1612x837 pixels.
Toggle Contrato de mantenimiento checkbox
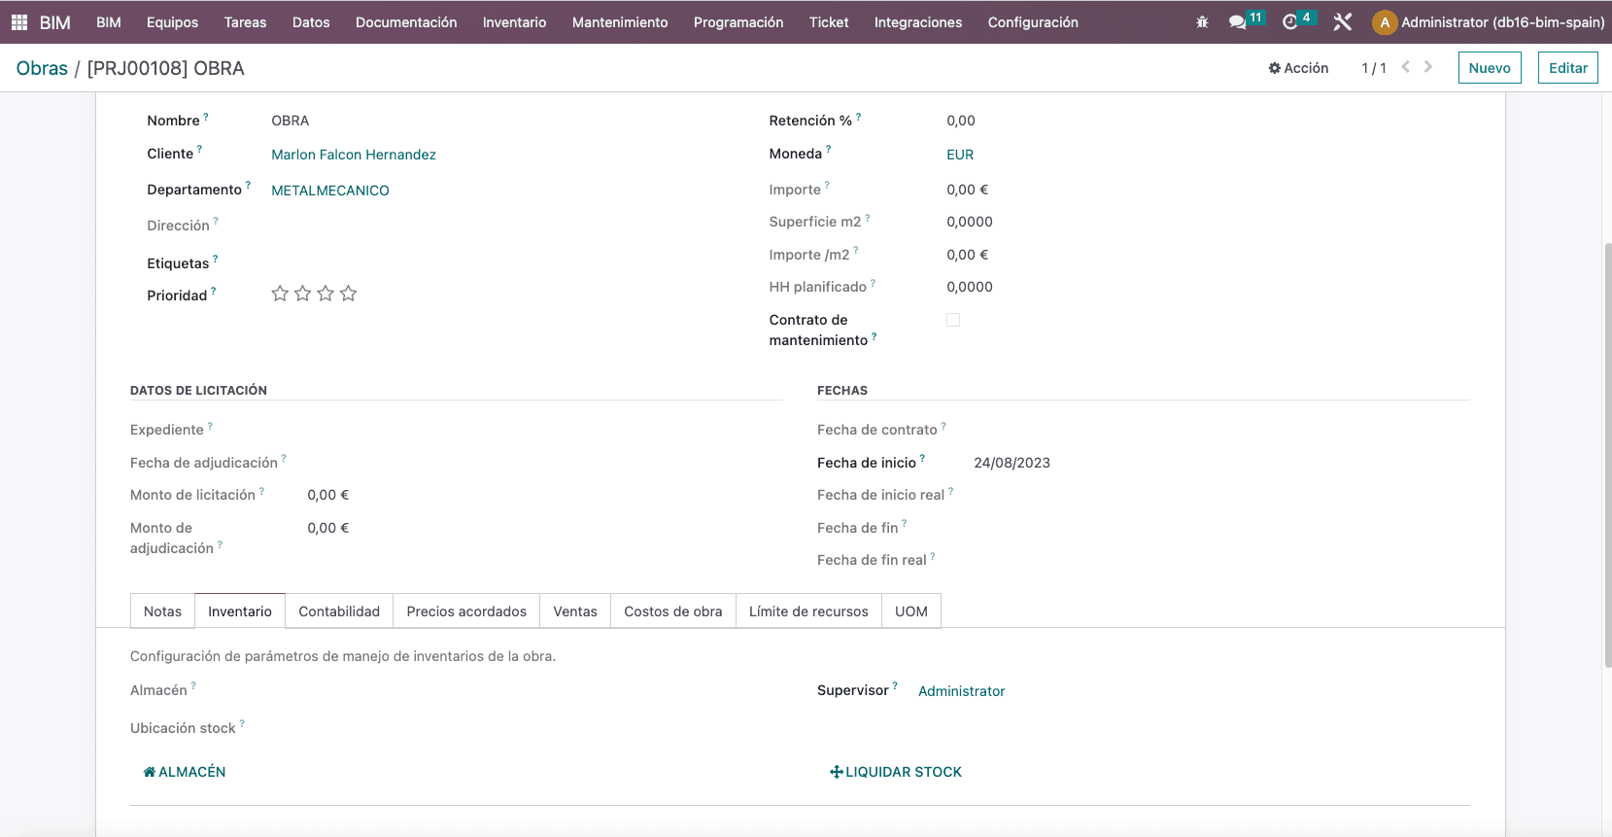click(x=953, y=320)
